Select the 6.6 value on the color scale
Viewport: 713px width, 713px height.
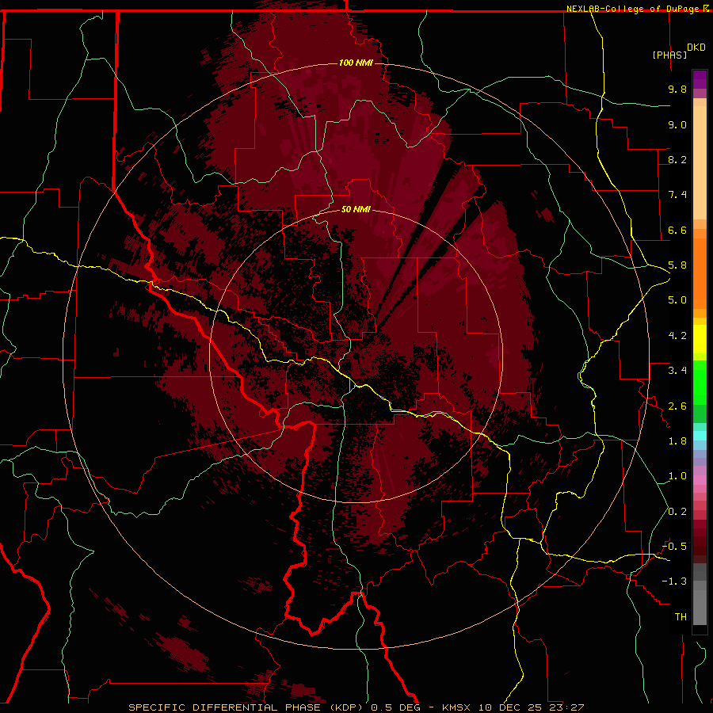coord(677,230)
